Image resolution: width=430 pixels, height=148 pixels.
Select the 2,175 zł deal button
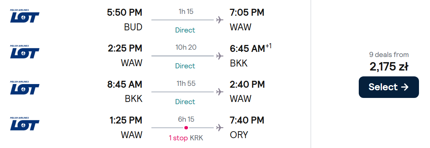[389, 87]
